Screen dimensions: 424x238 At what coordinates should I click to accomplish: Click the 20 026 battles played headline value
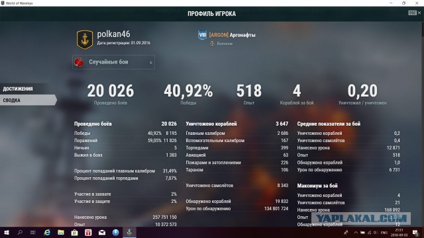point(111,91)
